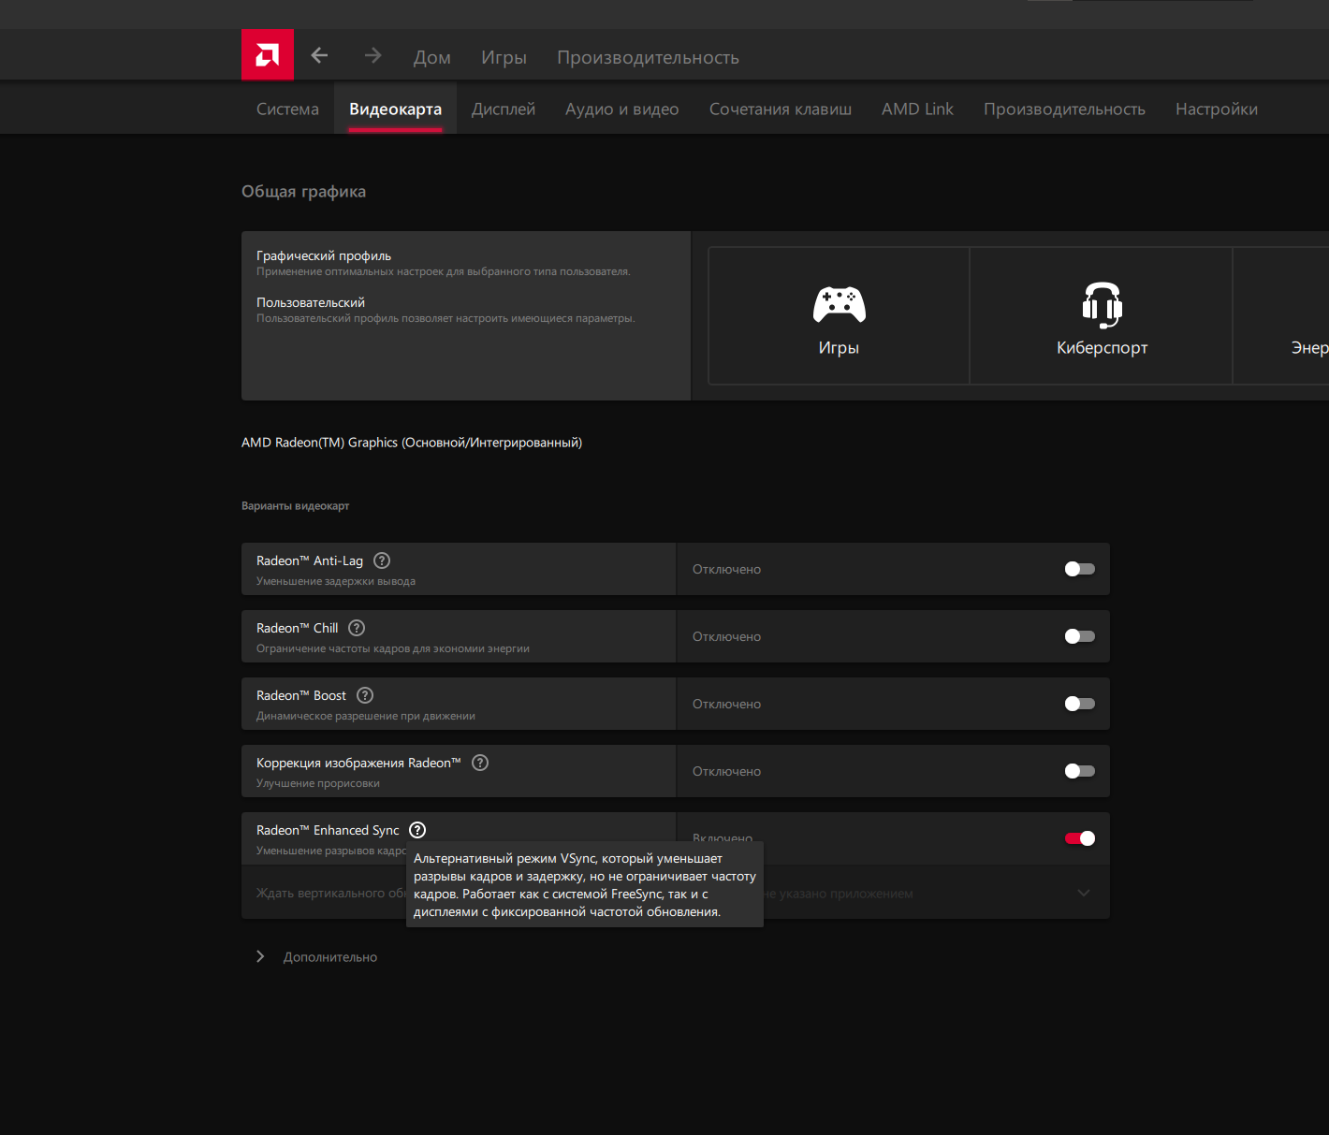Switch to the Дисплей tab
Viewport: 1329px width, 1135px height.
(504, 109)
